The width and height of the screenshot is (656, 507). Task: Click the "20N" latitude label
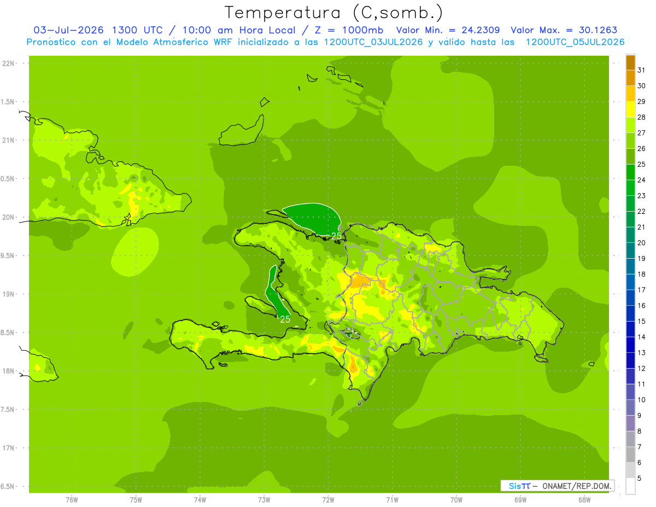(x=8, y=217)
